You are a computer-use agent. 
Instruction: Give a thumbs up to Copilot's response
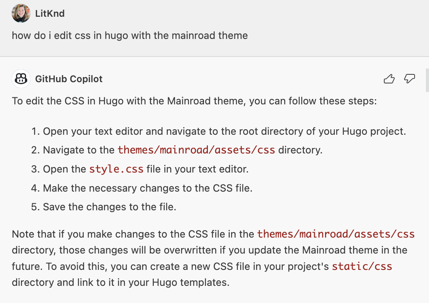[x=389, y=79]
